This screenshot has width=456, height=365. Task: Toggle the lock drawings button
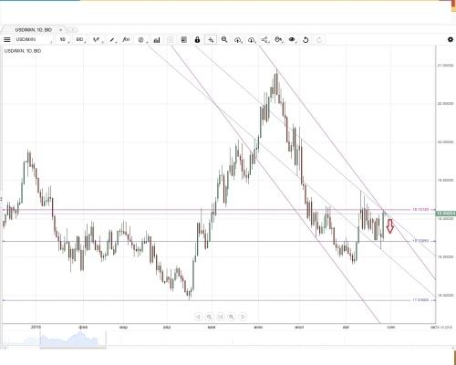click(197, 40)
